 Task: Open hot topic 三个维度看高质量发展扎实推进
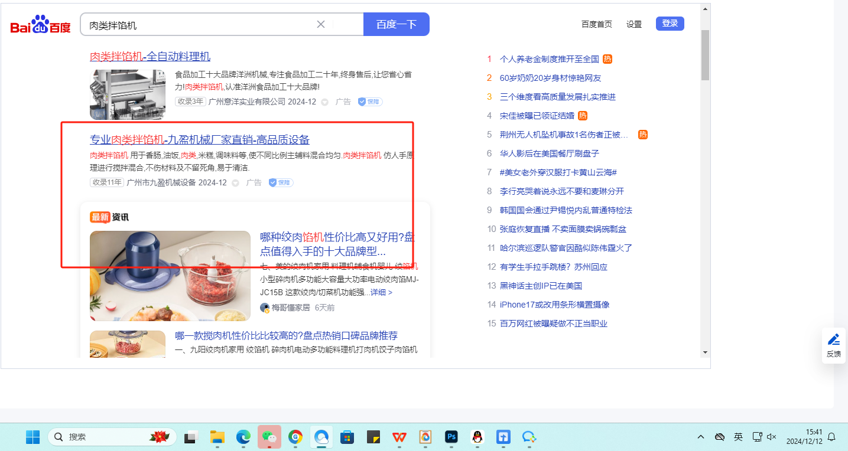coord(558,97)
